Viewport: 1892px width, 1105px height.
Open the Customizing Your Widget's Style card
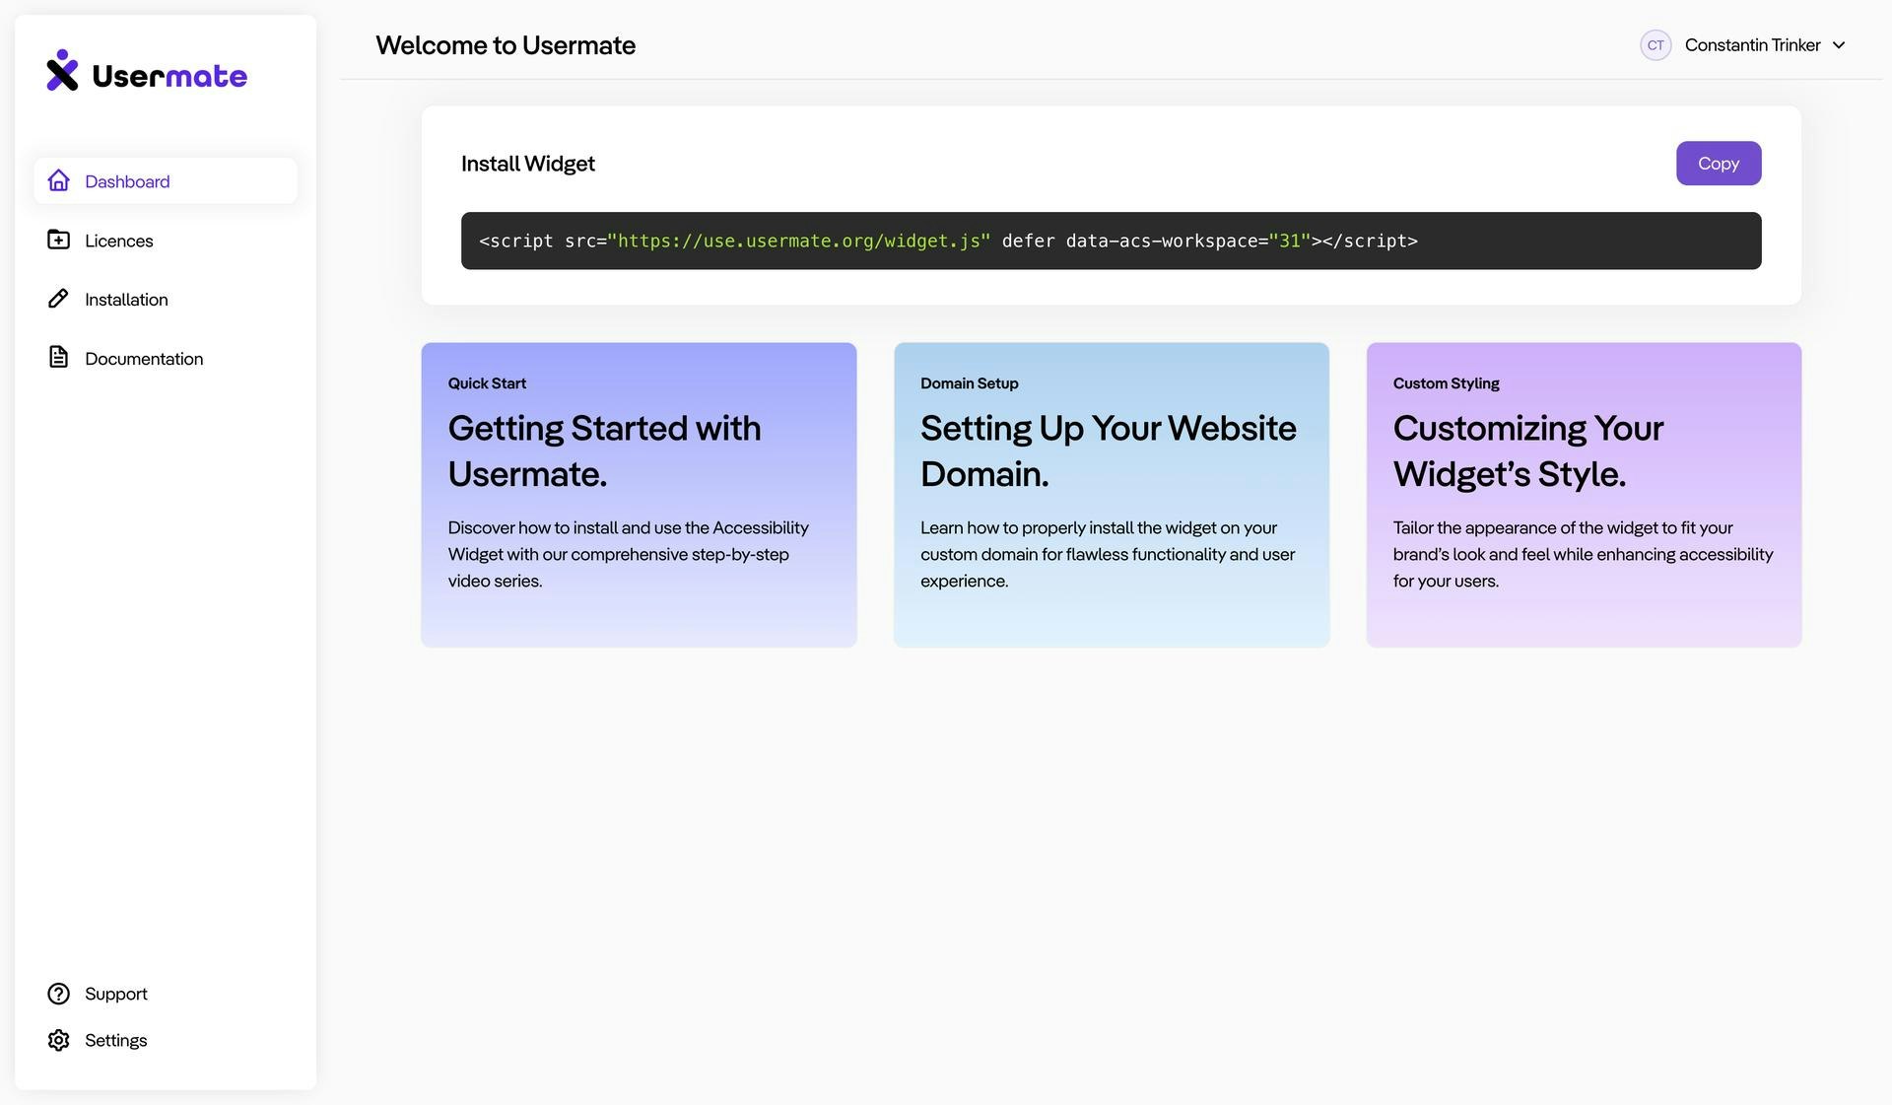(1584, 495)
